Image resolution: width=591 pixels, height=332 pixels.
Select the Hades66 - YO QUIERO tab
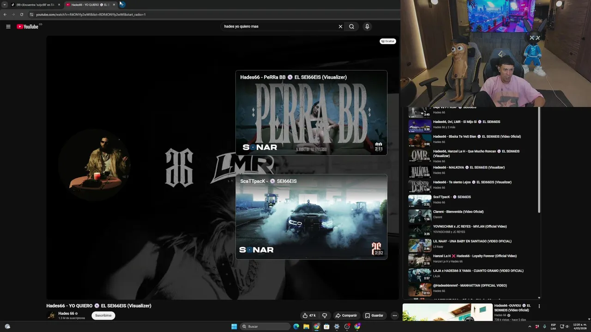pos(90,5)
